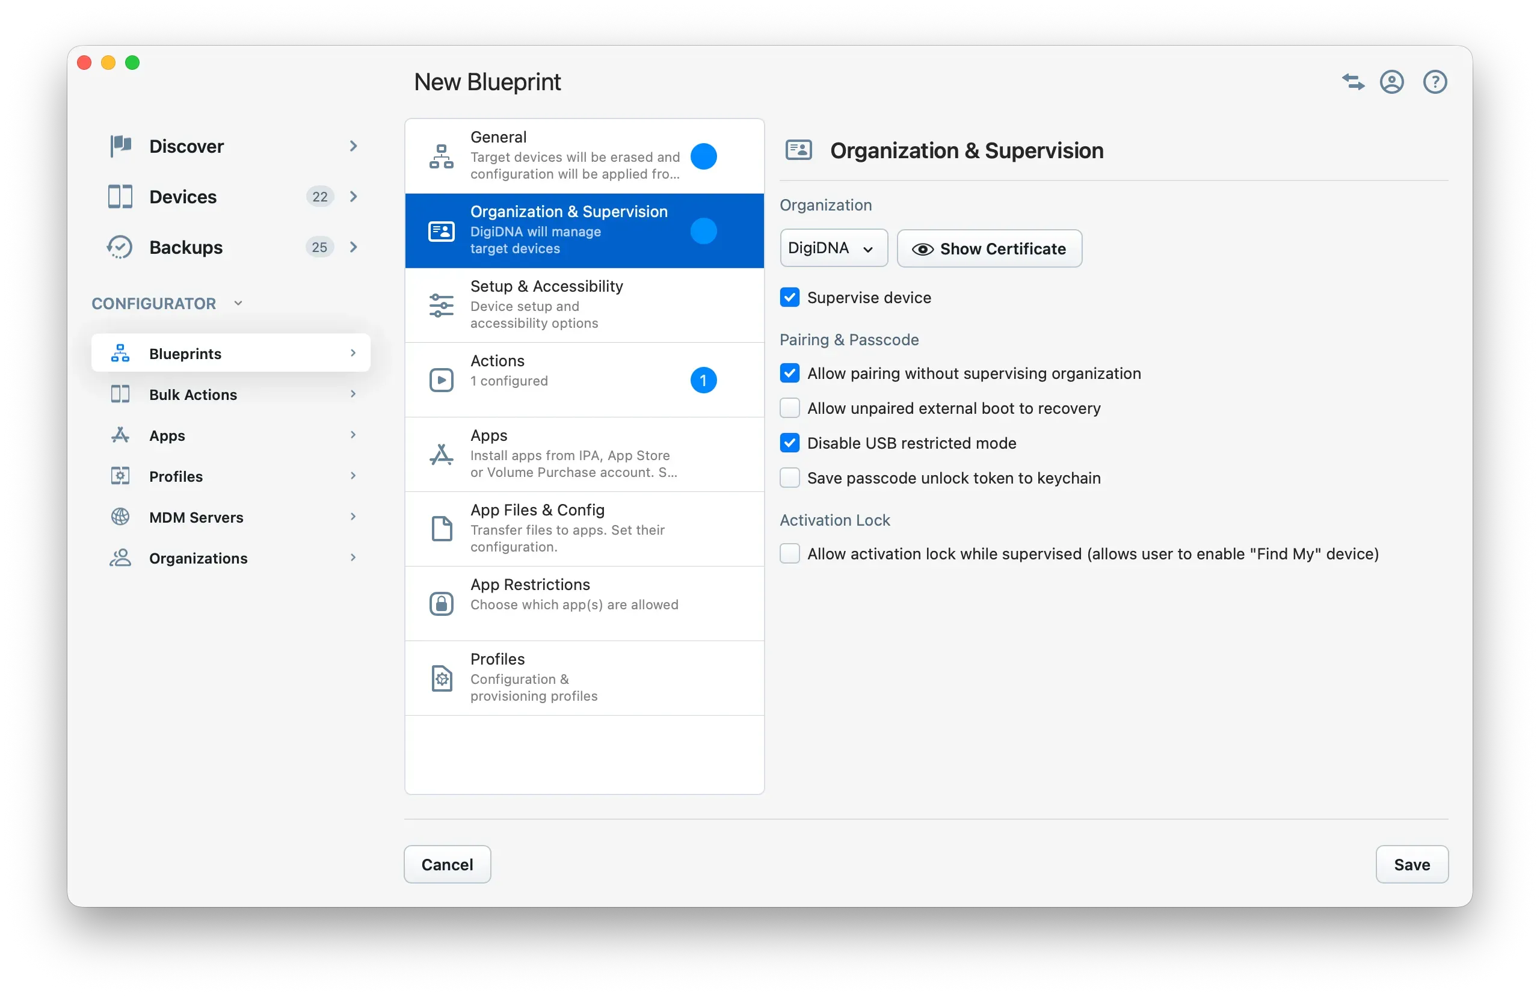Click the App Restrictions lock icon
This screenshot has height=996, width=1540.
(442, 603)
